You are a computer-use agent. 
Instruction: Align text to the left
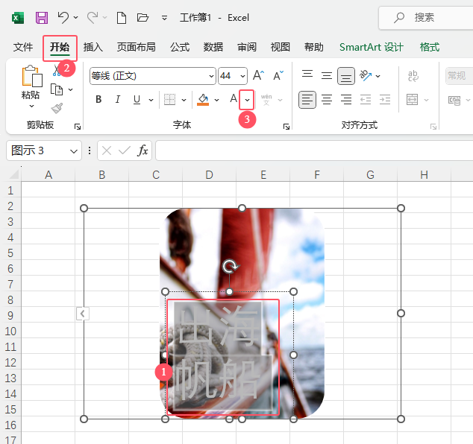(307, 100)
